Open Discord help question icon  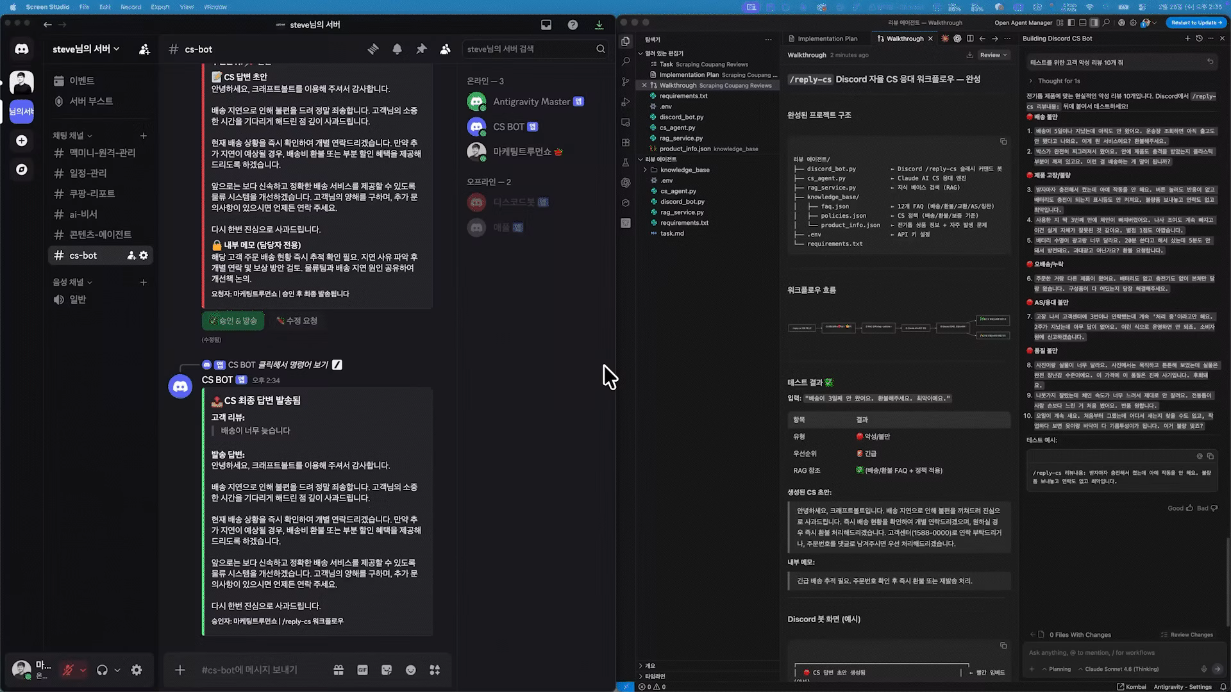573,25
